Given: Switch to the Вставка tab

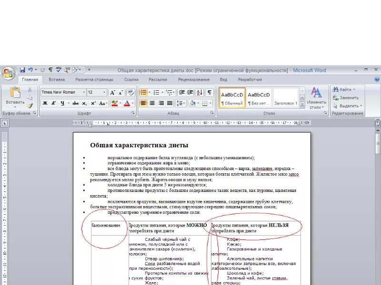Looking at the screenshot, I should pyautogui.click(x=57, y=79).
